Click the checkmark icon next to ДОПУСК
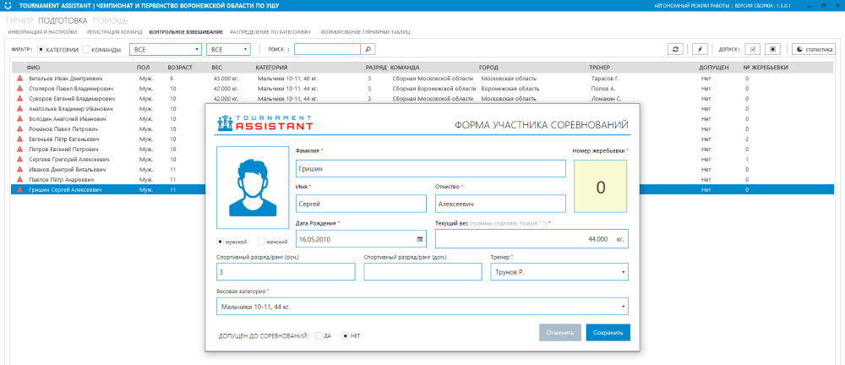845x365 pixels. (x=753, y=49)
